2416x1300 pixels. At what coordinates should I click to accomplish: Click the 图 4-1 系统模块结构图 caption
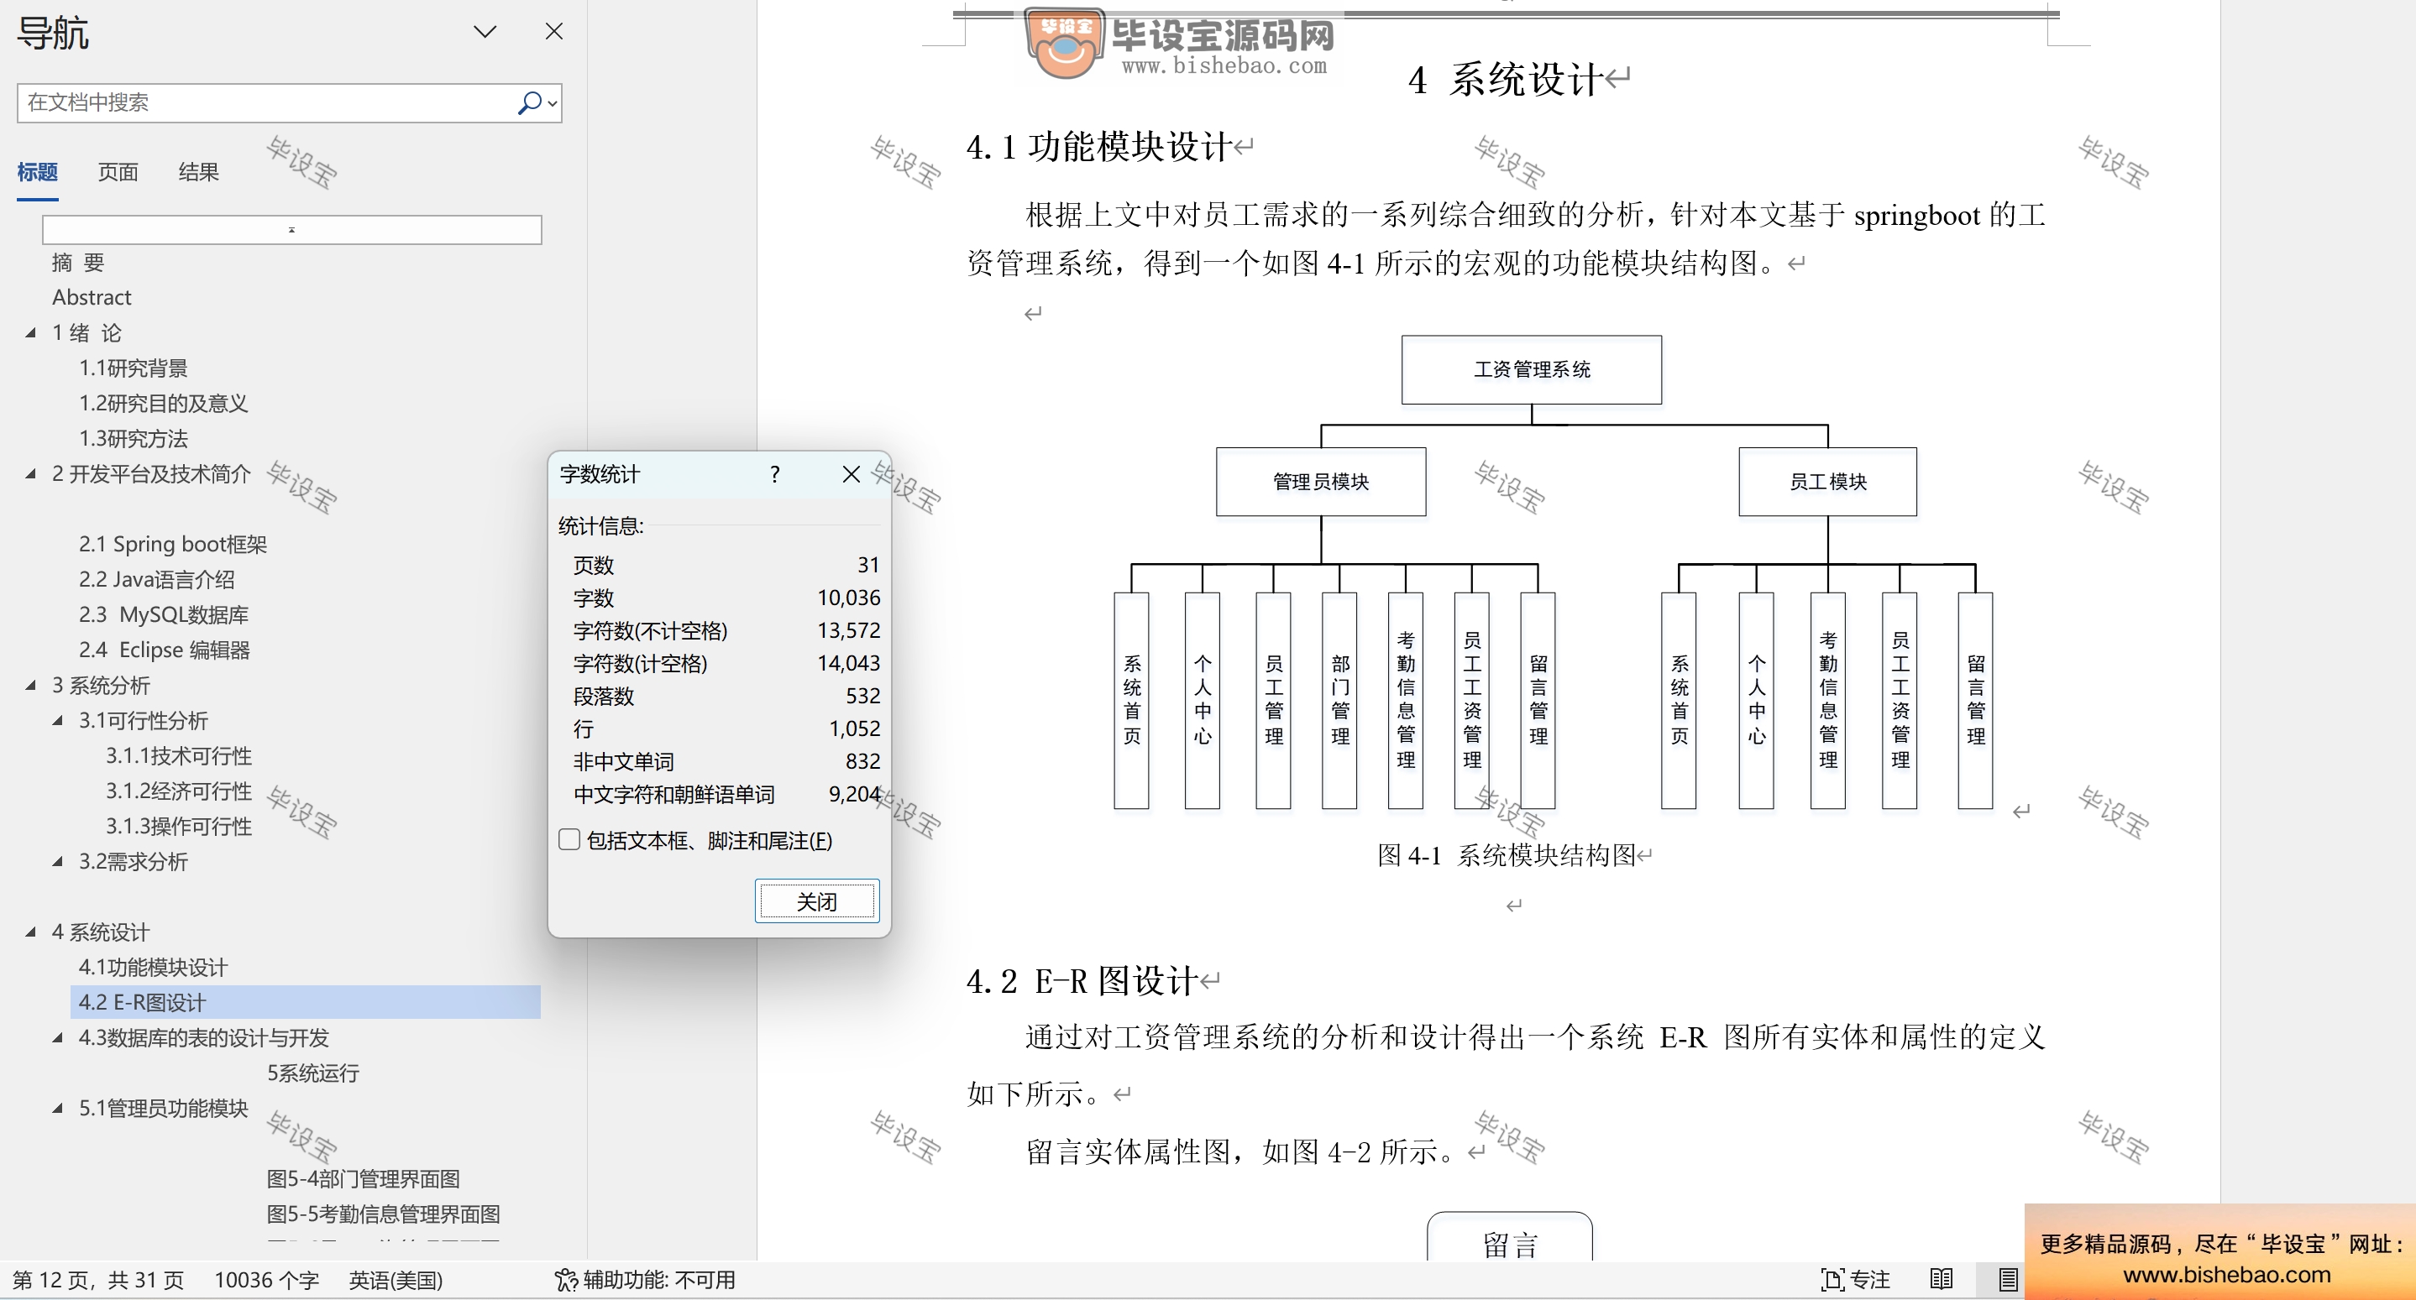(x=1507, y=855)
